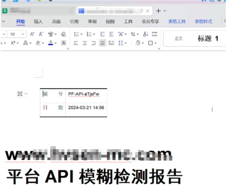
Task: Switch to the 插入 tab
Action: click(38, 22)
